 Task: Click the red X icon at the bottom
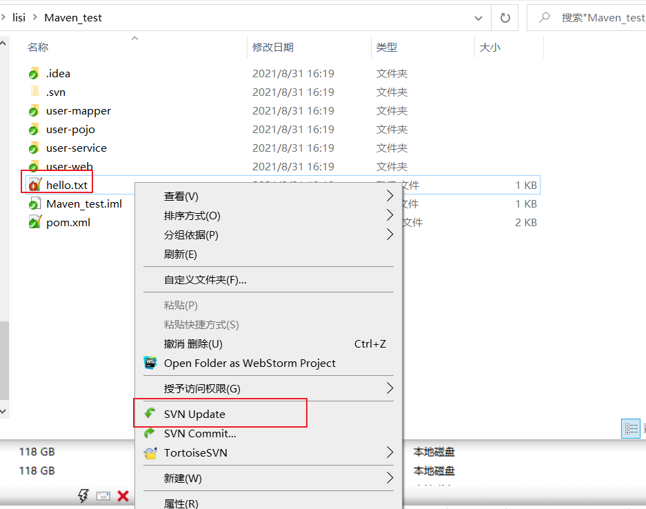coord(123,495)
